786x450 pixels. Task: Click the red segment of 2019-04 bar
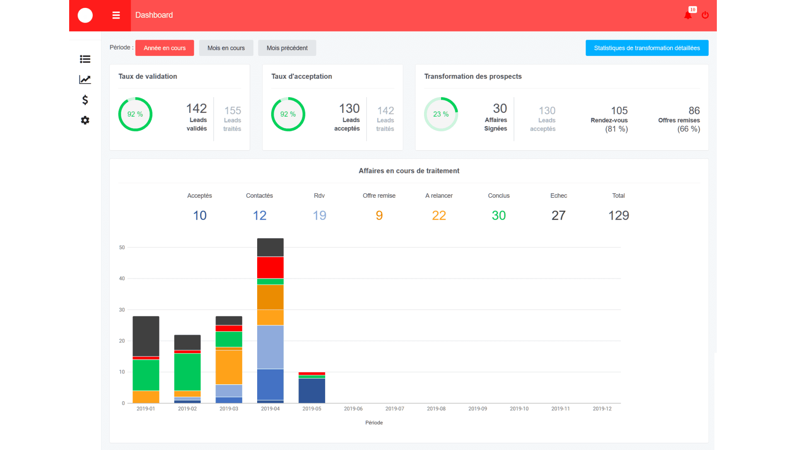click(270, 268)
